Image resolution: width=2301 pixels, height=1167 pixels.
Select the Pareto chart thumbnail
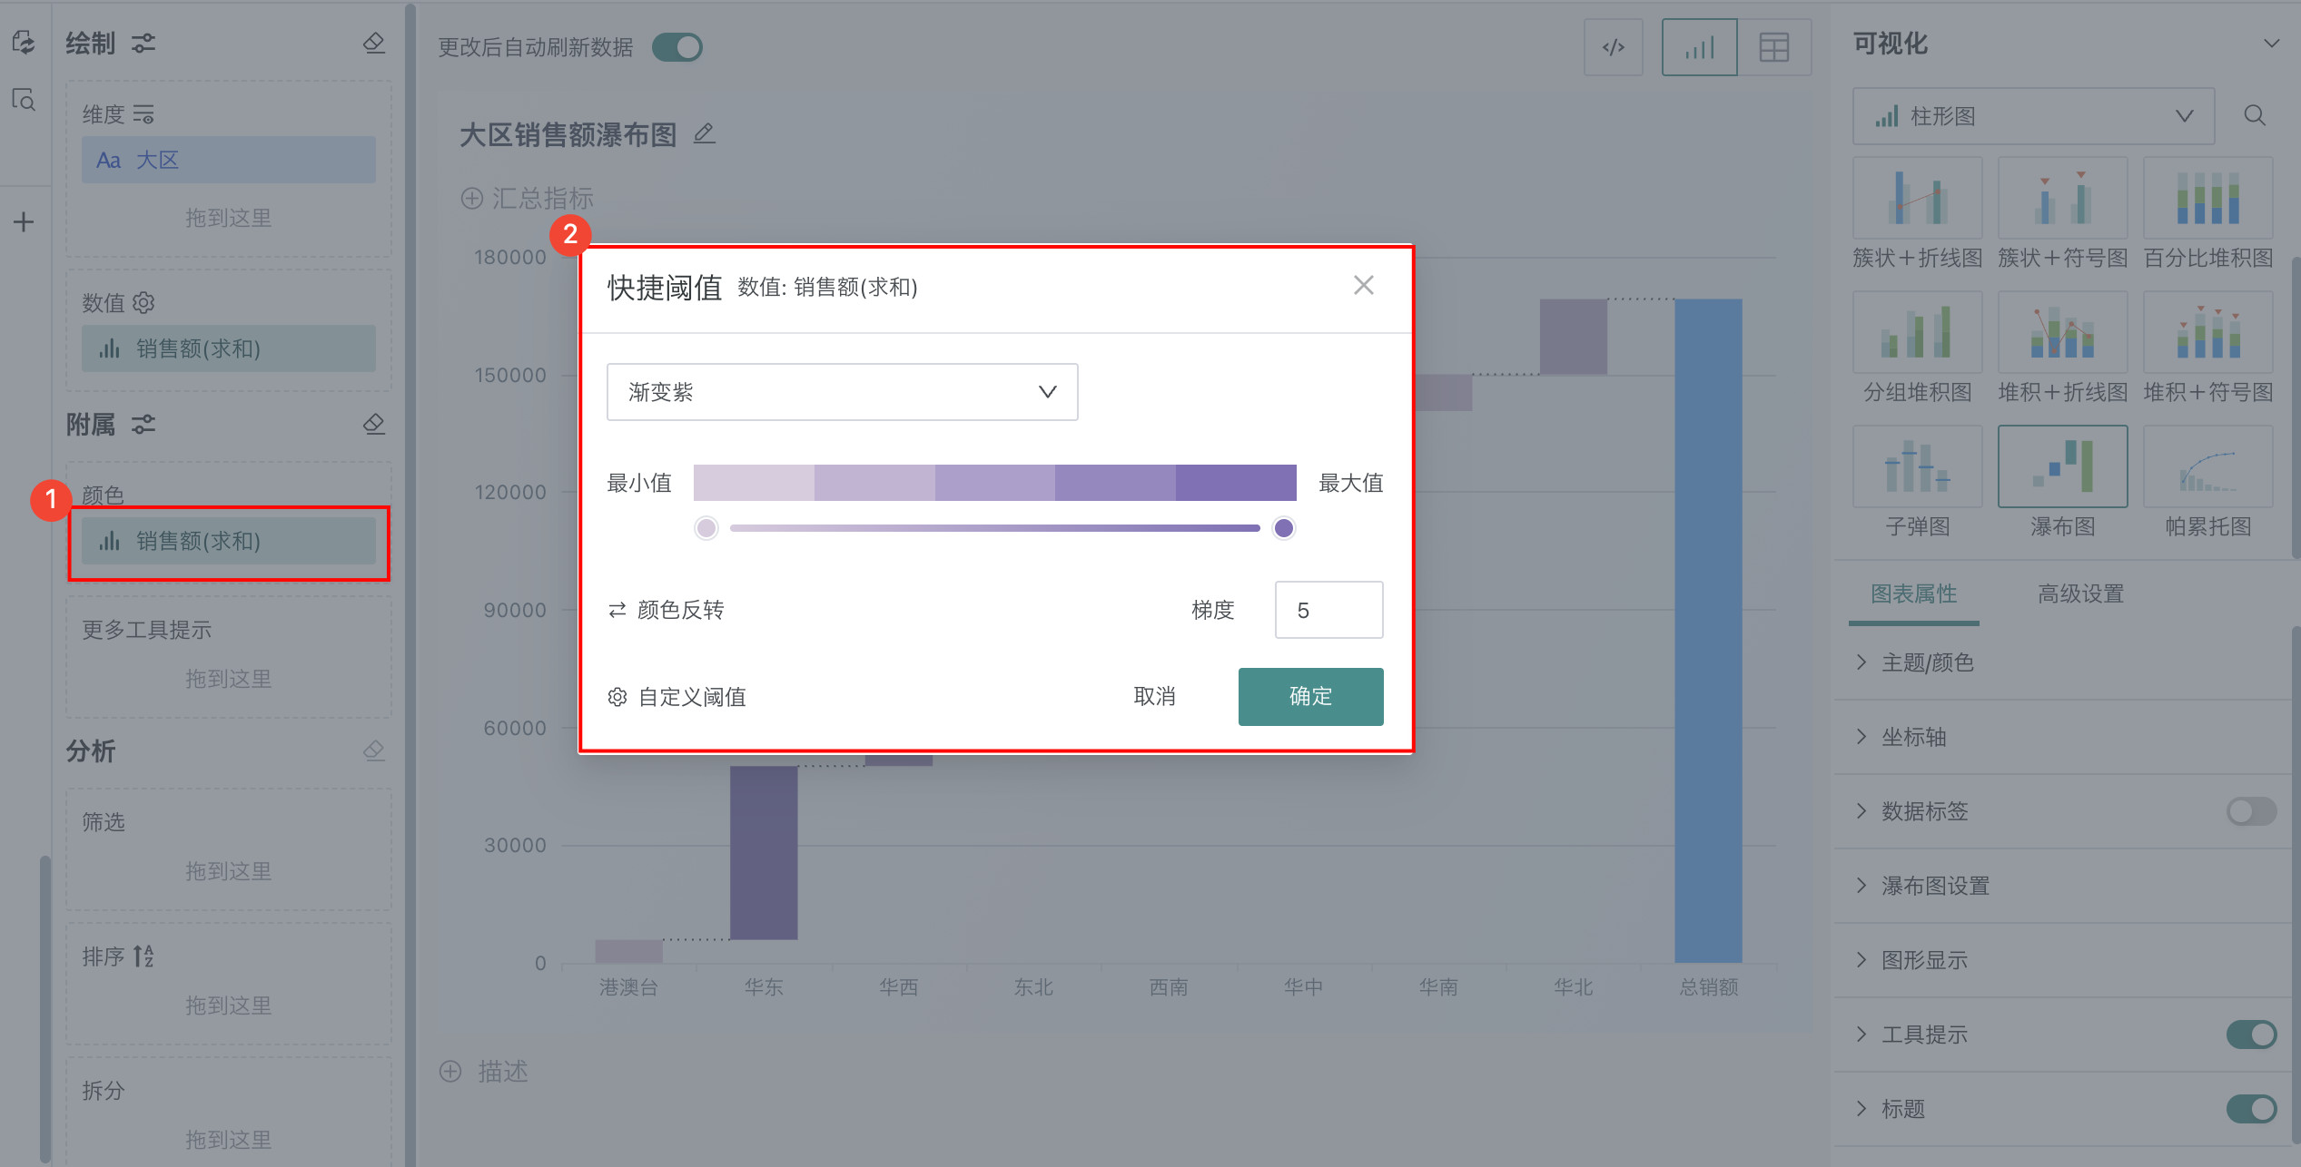pos(2207,467)
